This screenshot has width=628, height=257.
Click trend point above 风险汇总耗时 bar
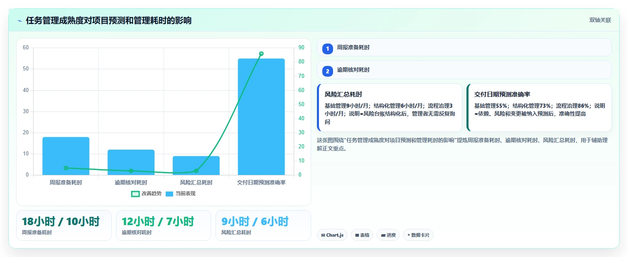pyautogui.click(x=196, y=171)
